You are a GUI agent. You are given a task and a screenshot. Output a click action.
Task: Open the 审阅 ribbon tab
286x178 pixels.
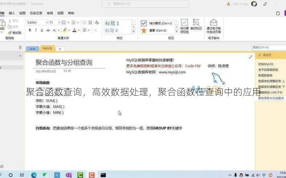50,13
